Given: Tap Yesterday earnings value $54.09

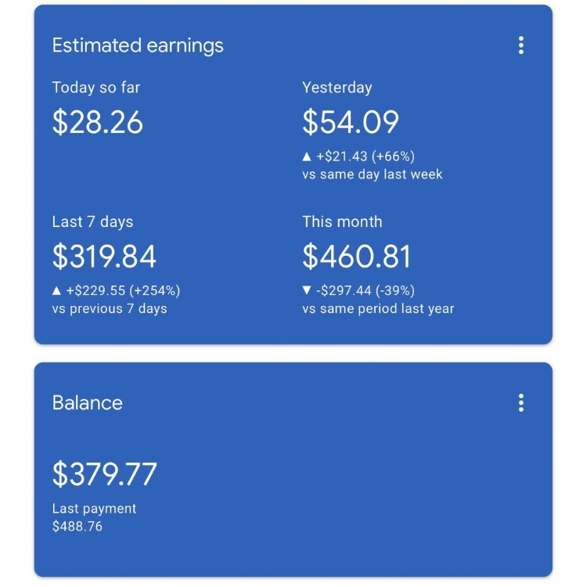Looking at the screenshot, I should tap(351, 122).
